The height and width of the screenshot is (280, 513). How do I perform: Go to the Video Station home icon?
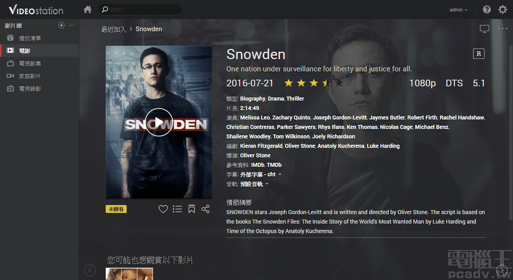click(x=87, y=10)
